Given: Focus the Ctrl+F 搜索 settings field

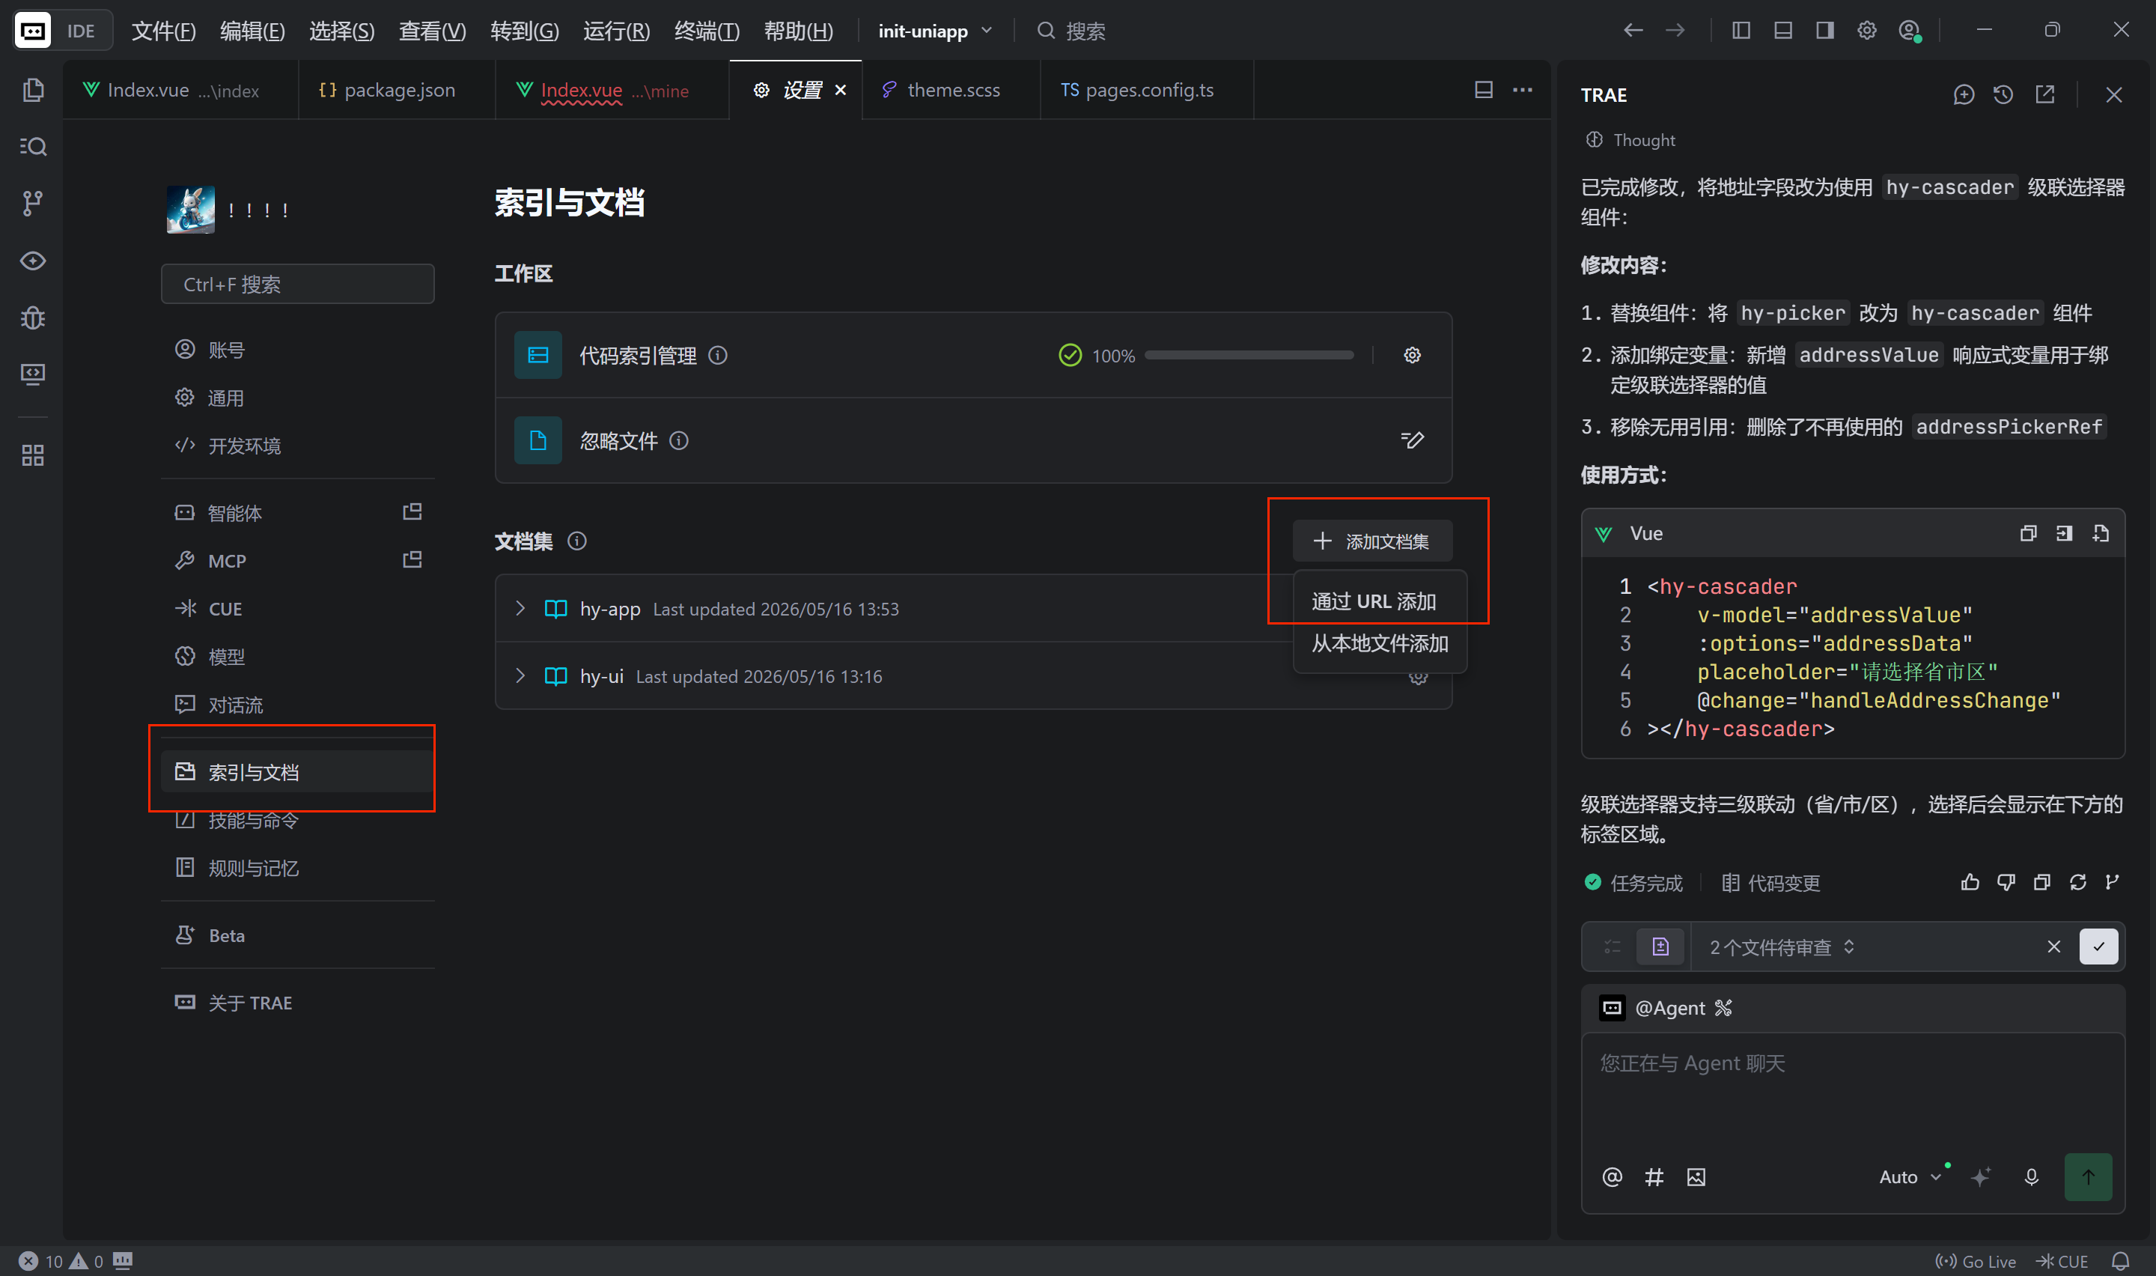Looking at the screenshot, I should 297,284.
